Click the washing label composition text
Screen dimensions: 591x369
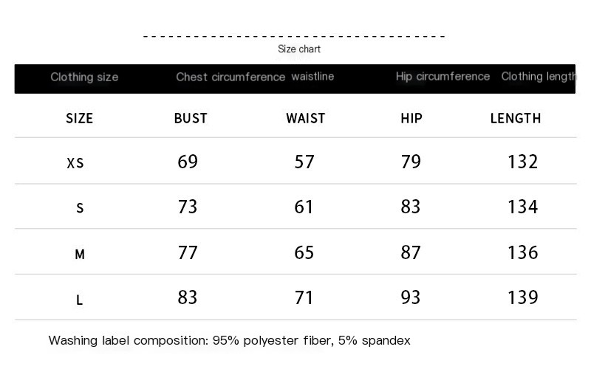[x=229, y=341]
